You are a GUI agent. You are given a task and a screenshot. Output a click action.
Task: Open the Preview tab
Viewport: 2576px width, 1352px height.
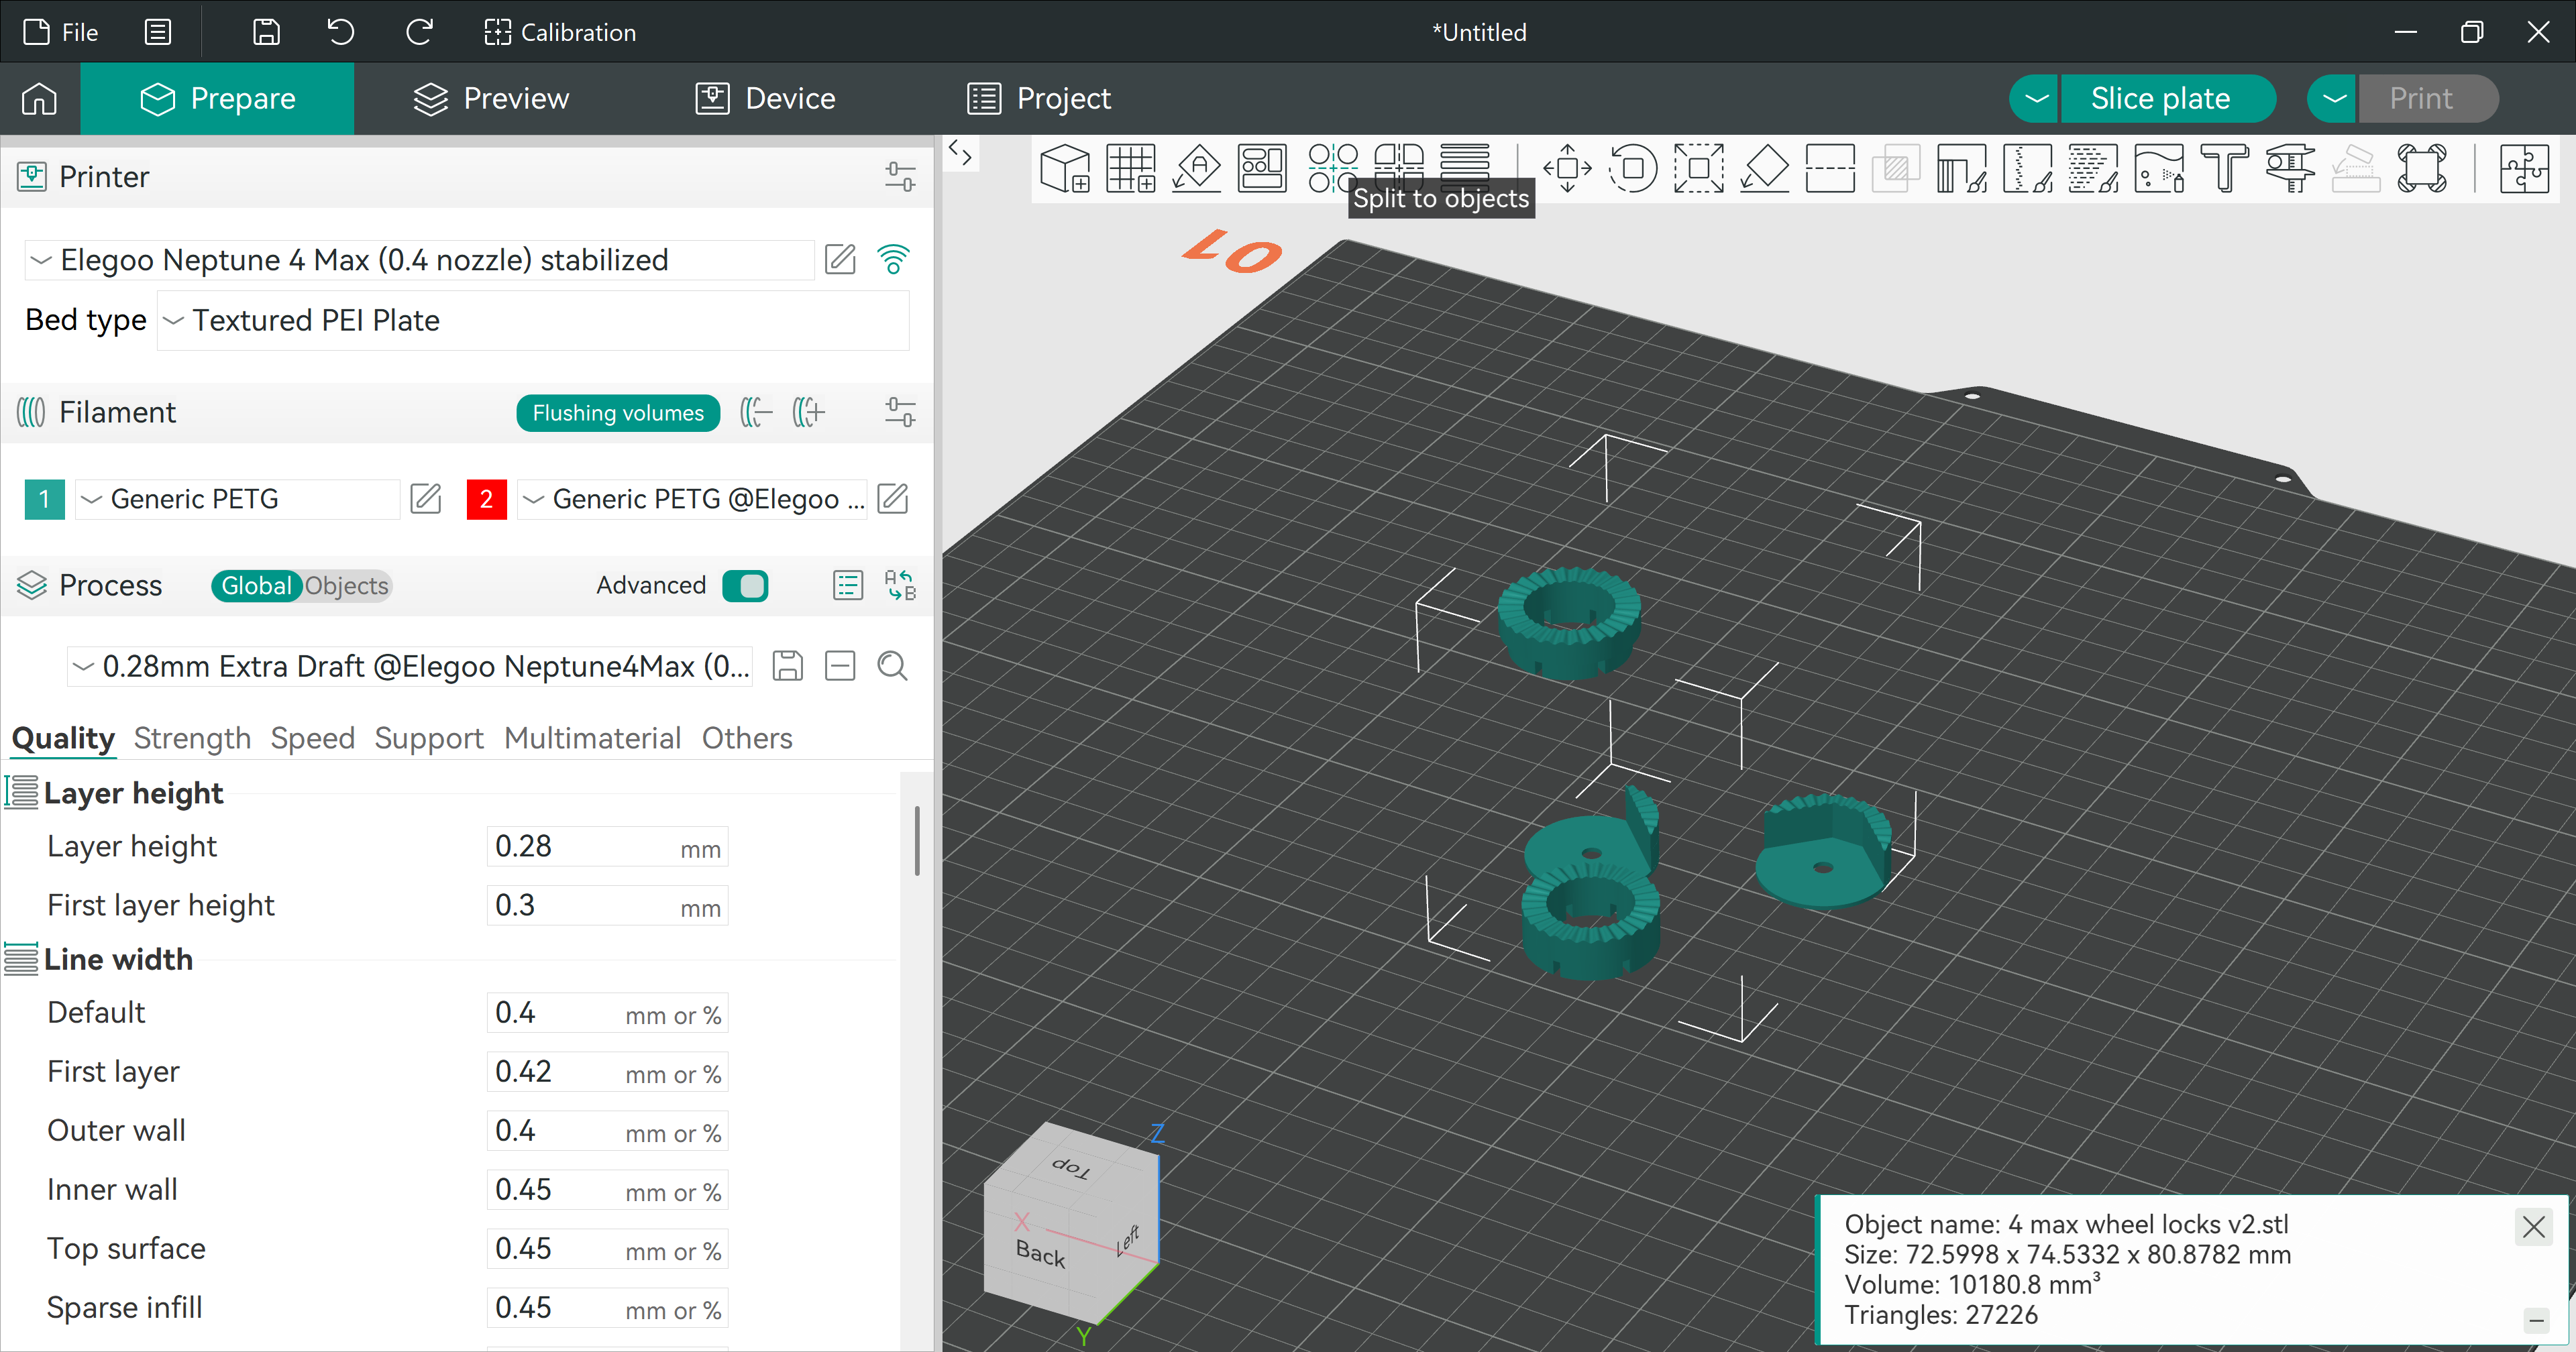(491, 98)
